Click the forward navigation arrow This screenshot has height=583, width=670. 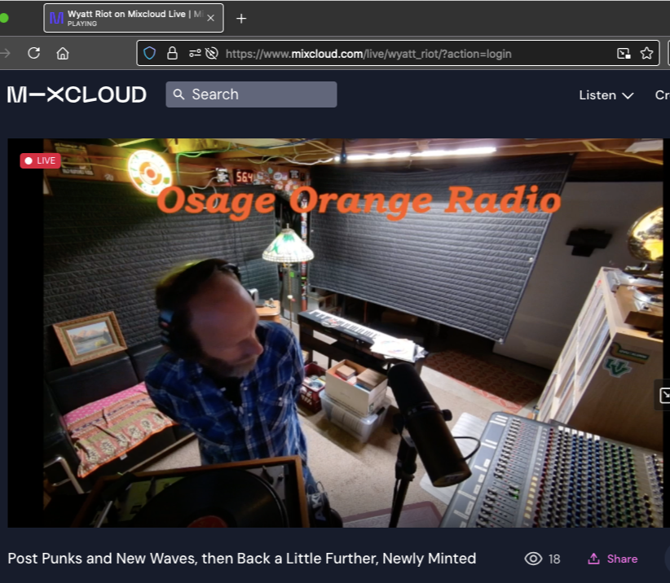point(6,54)
